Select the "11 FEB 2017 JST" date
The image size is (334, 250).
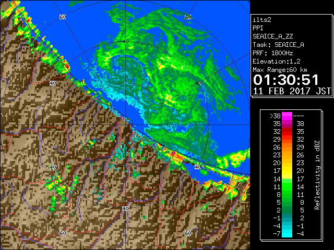(x=292, y=91)
